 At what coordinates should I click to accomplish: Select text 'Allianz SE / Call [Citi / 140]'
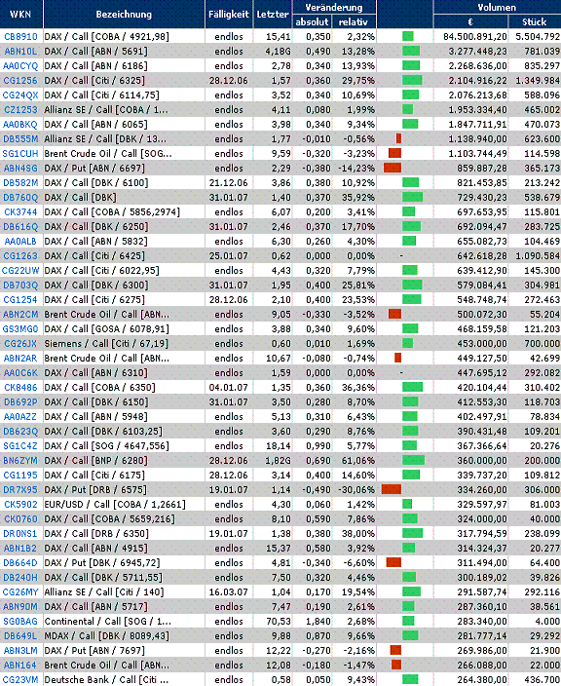point(104,591)
